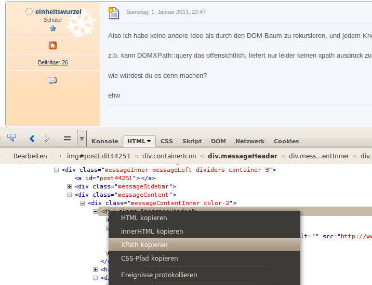Click the envelope message icon in sidebar
Viewport: 372px width, 285px height.
(52, 80)
